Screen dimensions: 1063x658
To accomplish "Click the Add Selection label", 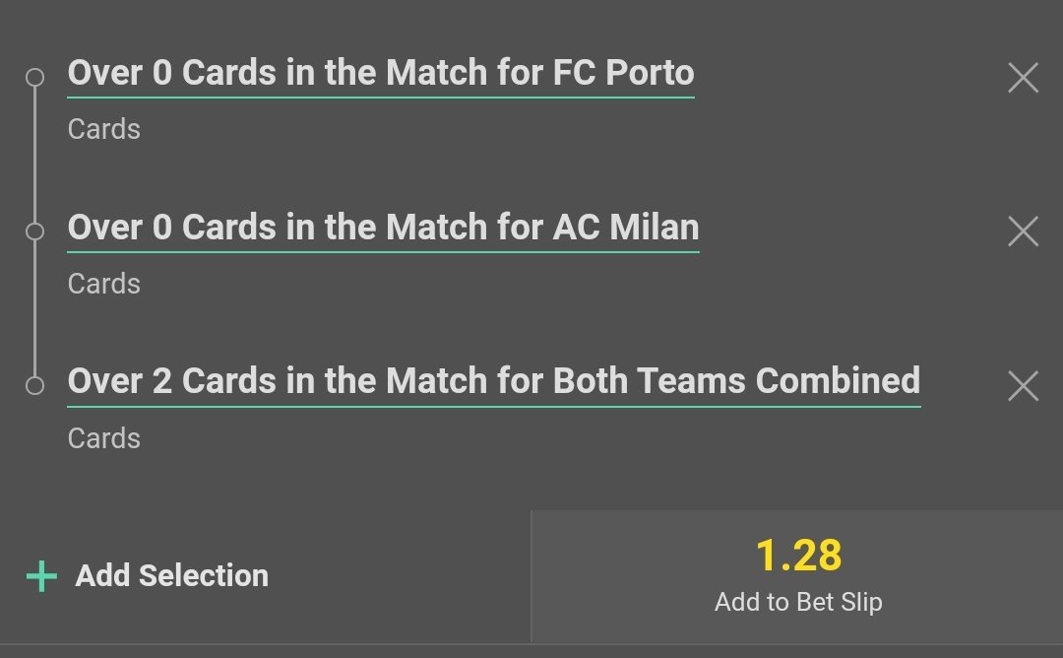I will pyautogui.click(x=171, y=575).
